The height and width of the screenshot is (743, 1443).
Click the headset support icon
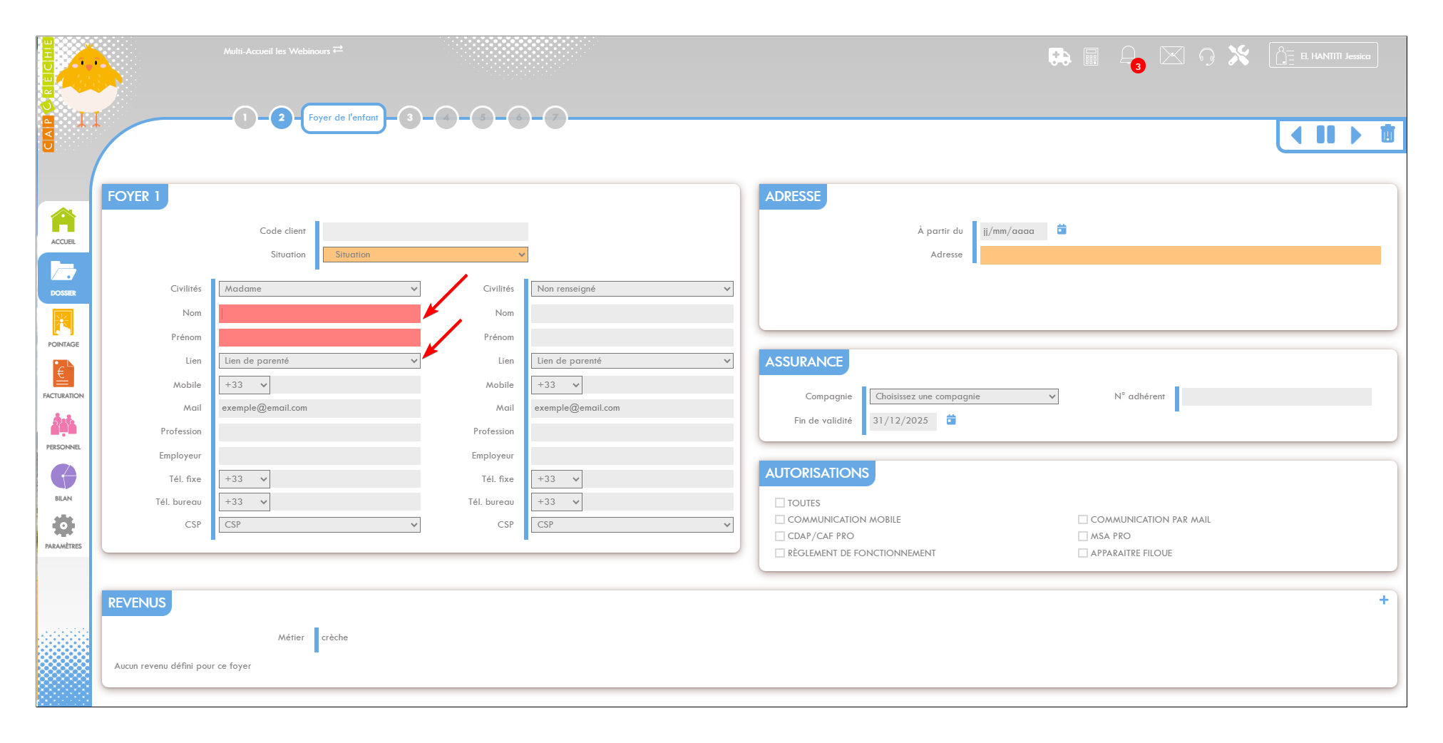[x=1206, y=56]
